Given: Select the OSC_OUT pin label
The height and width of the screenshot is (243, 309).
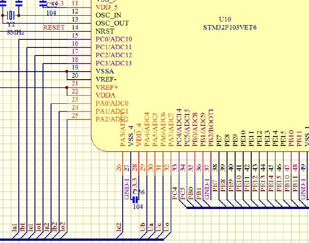Looking at the screenshot, I should click(x=112, y=23).
